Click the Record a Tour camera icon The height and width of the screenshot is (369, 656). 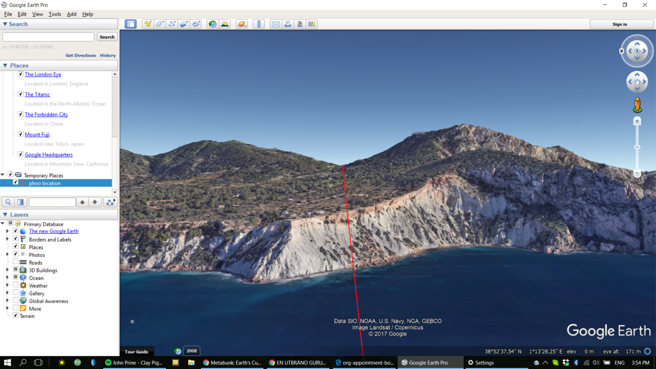click(196, 24)
